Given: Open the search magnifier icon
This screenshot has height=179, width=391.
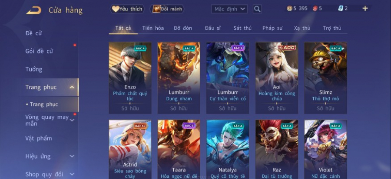Looking at the screenshot, I should [257, 9].
